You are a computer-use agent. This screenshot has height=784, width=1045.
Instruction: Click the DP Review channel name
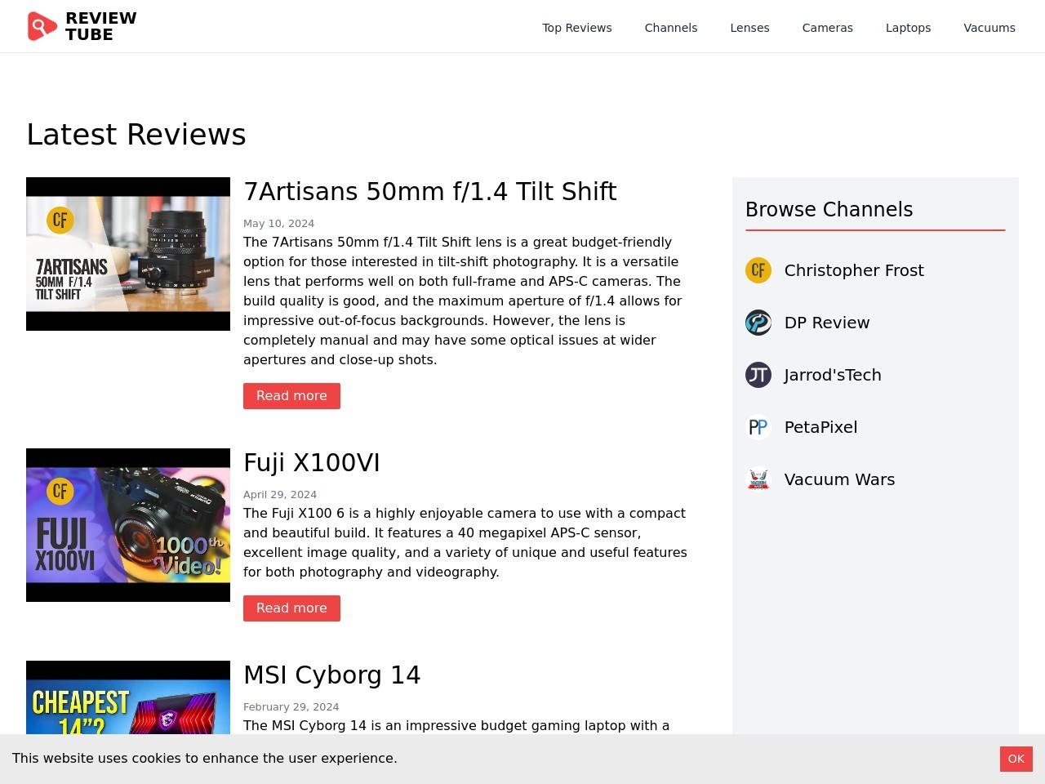[827, 323]
